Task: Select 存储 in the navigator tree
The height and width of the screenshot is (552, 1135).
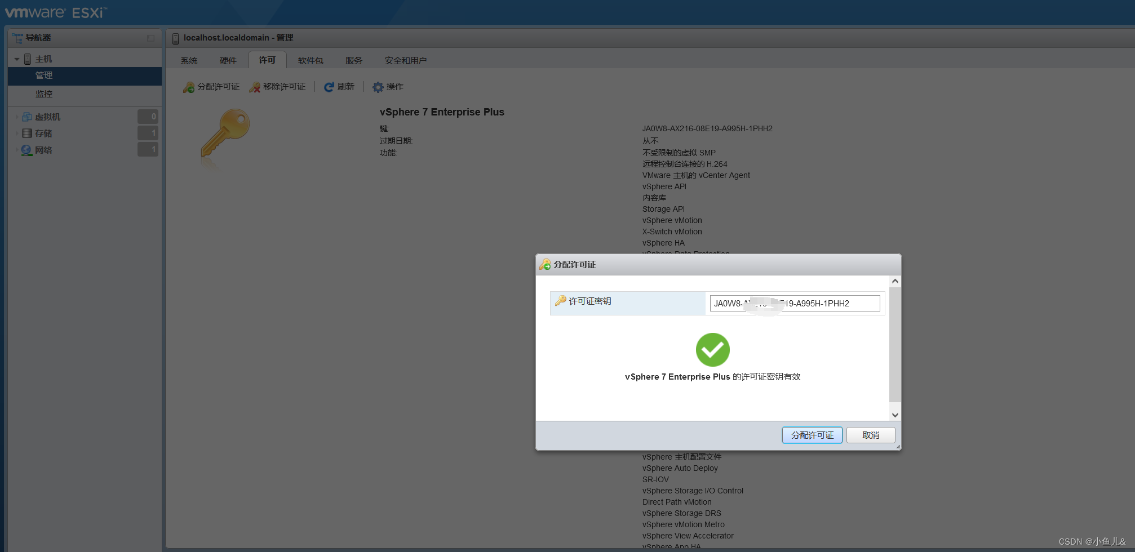Action: click(x=43, y=133)
